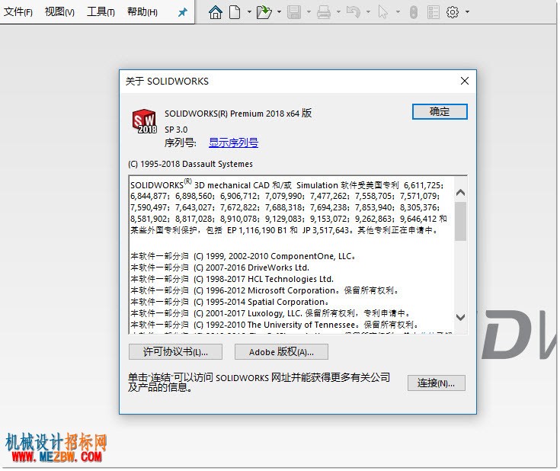560x471 pixels.
Task: Click the Microsoft Corporation copyright line
Action: 264,290
